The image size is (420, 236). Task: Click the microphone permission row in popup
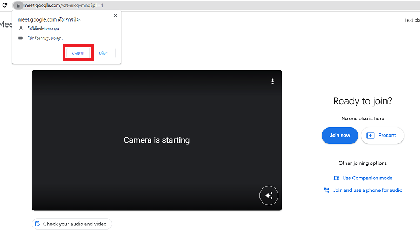(x=39, y=29)
